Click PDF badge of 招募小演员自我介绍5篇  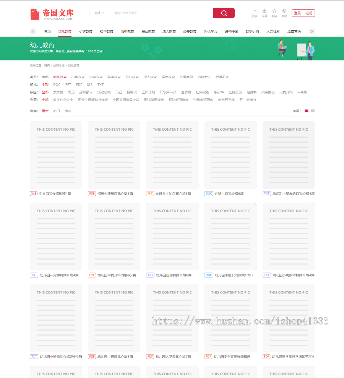[92, 193]
